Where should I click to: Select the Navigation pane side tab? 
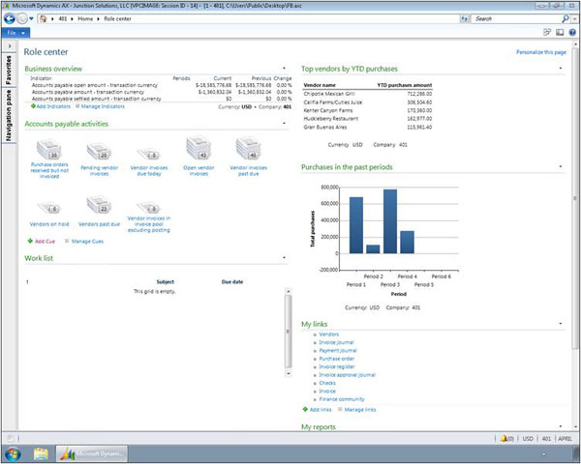(9, 115)
